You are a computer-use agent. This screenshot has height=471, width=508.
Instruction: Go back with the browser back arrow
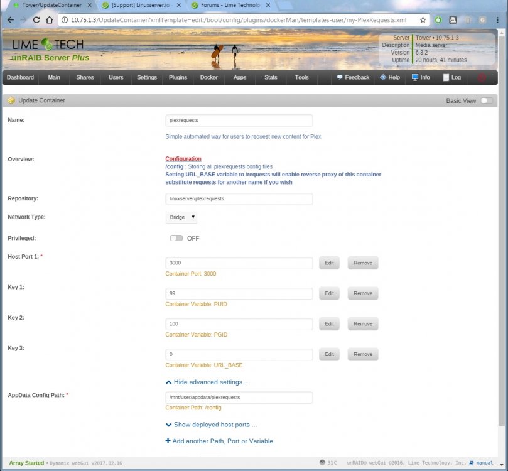click(x=11, y=20)
